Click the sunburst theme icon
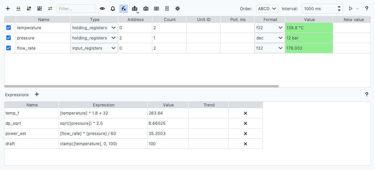The height and width of the screenshot is (170, 375). [x=178, y=8]
